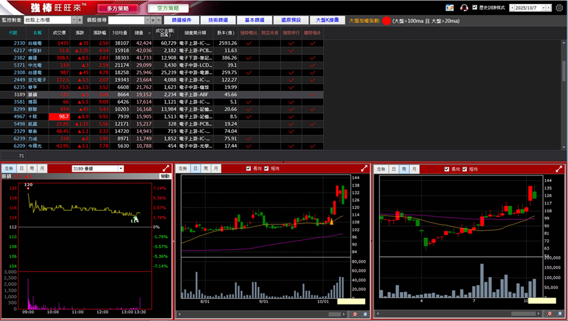This screenshot has height=321, width=568.
Task: Expand the right candlestick chart to fullscreen
Action: click(x=558, y=169)
